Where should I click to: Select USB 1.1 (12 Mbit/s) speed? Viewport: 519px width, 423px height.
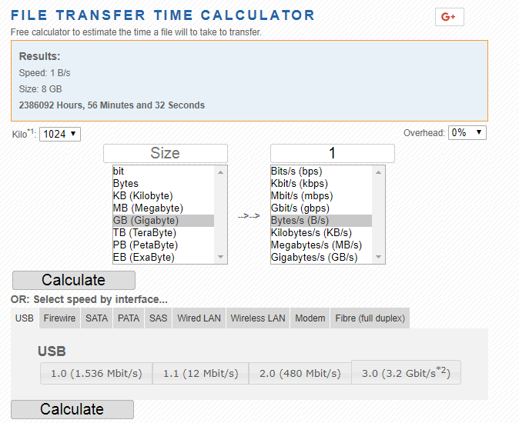200,374
